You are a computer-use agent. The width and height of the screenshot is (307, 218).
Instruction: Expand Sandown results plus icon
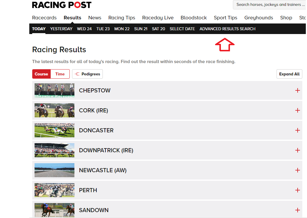click(297, 210)
